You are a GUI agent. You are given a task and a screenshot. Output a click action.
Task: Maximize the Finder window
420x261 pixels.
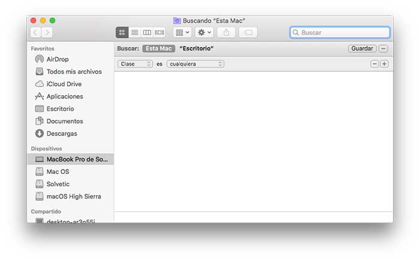pos(53,20)
